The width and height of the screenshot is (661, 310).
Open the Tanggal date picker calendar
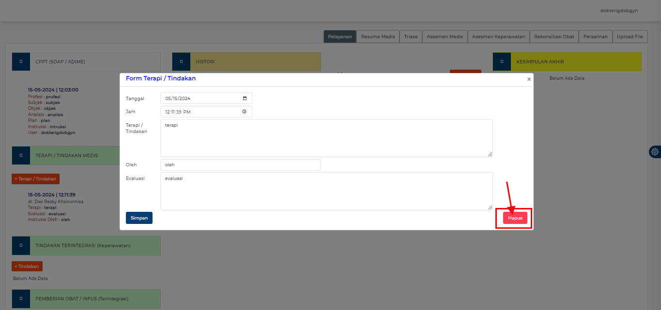click(246, 98)
